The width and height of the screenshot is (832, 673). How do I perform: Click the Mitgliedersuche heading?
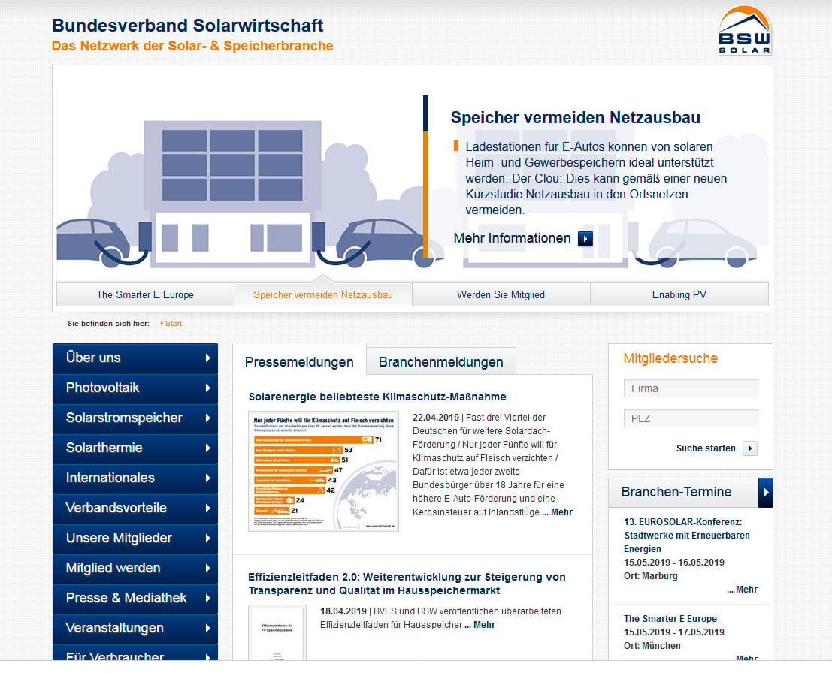(670, 358)
